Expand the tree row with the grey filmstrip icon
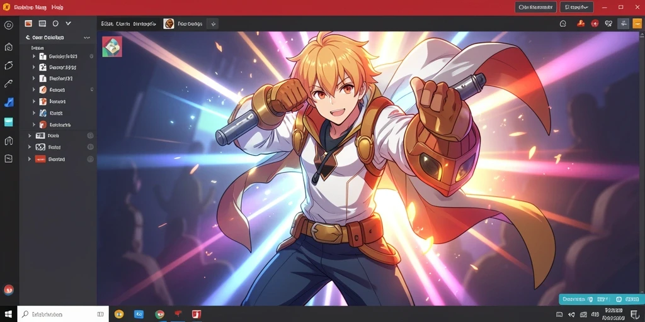 pyautogui.click(x=29, y=136)
